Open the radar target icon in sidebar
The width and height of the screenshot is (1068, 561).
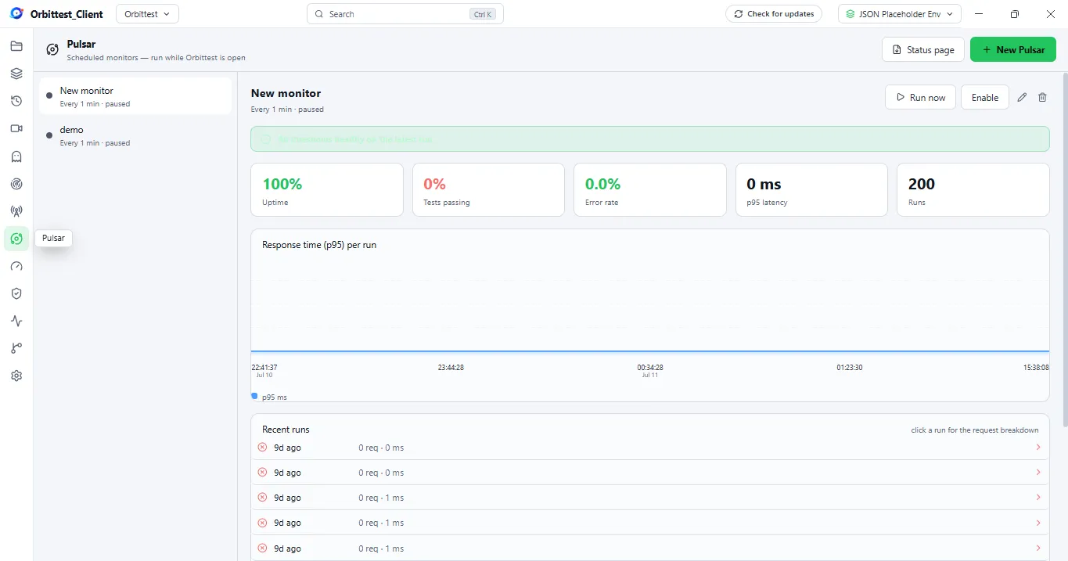(x=16, y=184)
